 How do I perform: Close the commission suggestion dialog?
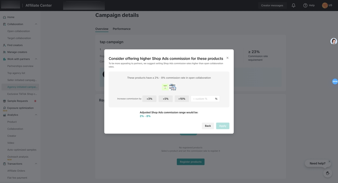tap(227, 58)
